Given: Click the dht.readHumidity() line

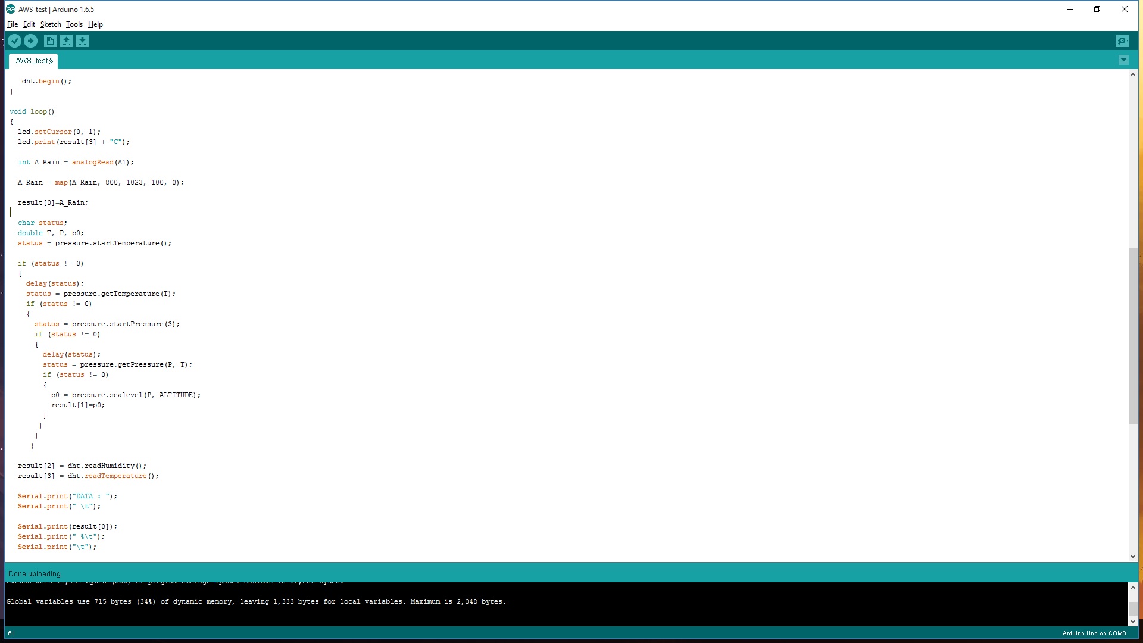Looking at the screenshot, I should pyautogui.click(x=82, y=466).
